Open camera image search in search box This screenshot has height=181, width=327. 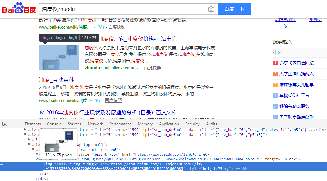point(211,9)
